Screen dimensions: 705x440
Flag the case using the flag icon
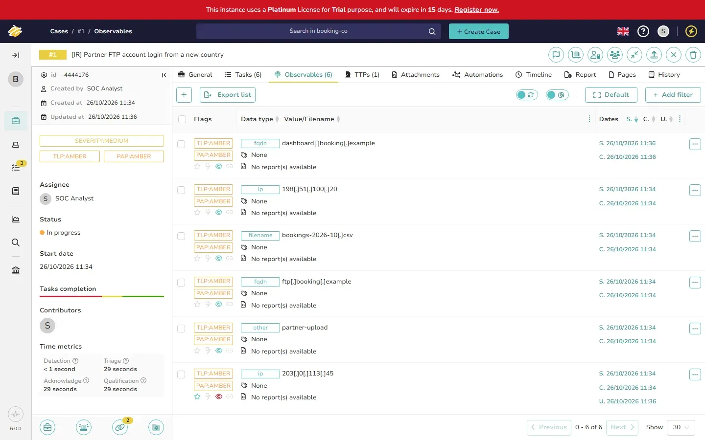tap(556, 55)
